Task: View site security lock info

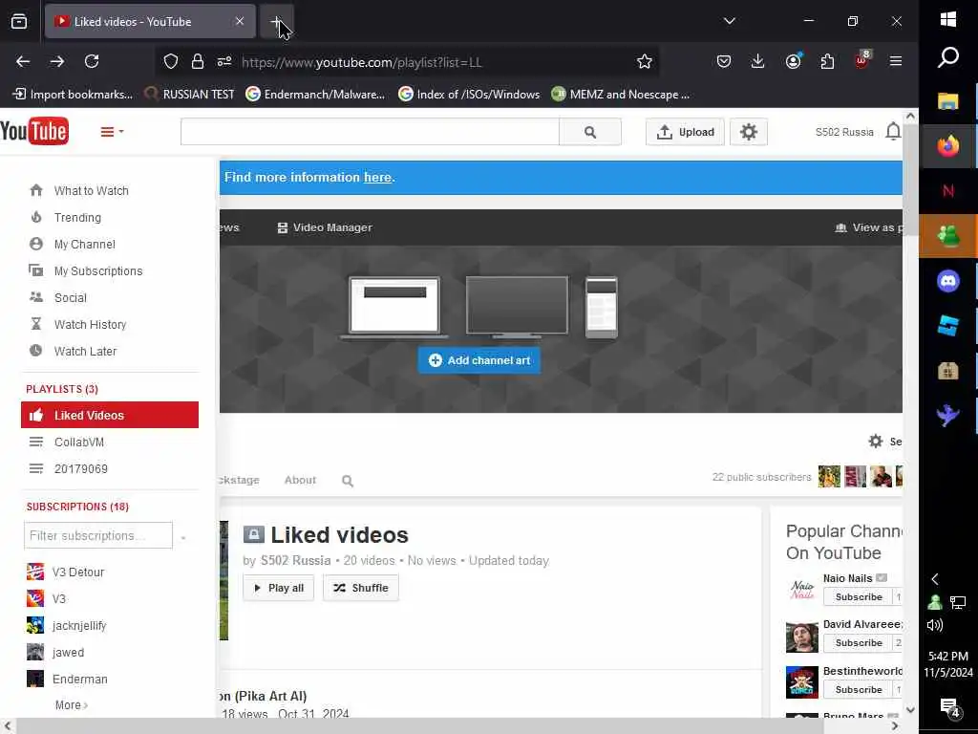Action: (198, 61)
